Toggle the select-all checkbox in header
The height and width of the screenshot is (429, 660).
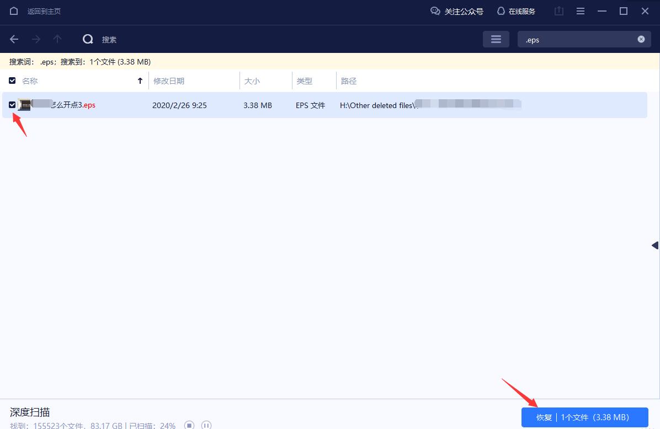(12, 81)
